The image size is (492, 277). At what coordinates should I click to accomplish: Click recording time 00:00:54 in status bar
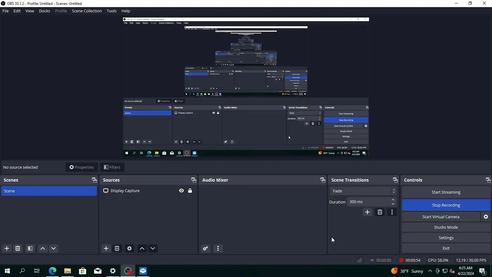click(x=413, y=260)
